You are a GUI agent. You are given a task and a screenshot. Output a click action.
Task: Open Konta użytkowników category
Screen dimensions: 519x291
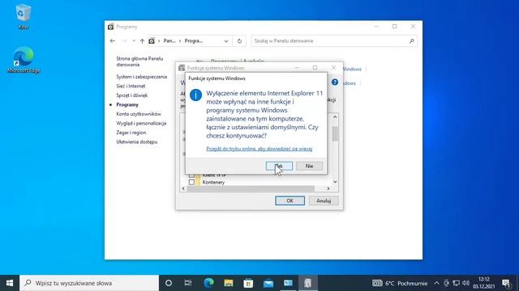tap(139, 114)
